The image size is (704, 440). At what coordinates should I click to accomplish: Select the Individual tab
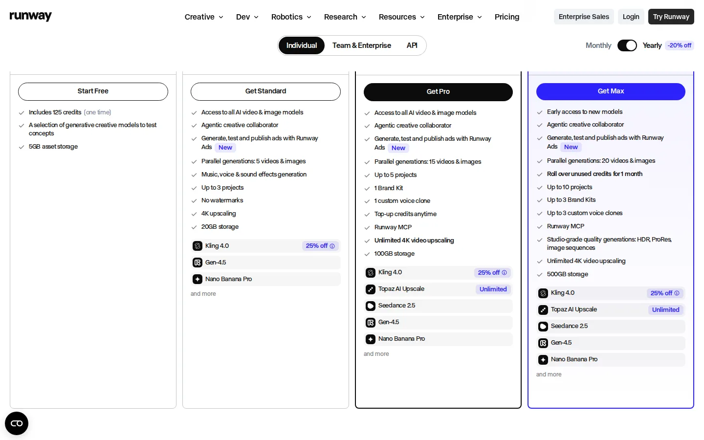click(302, 45)
